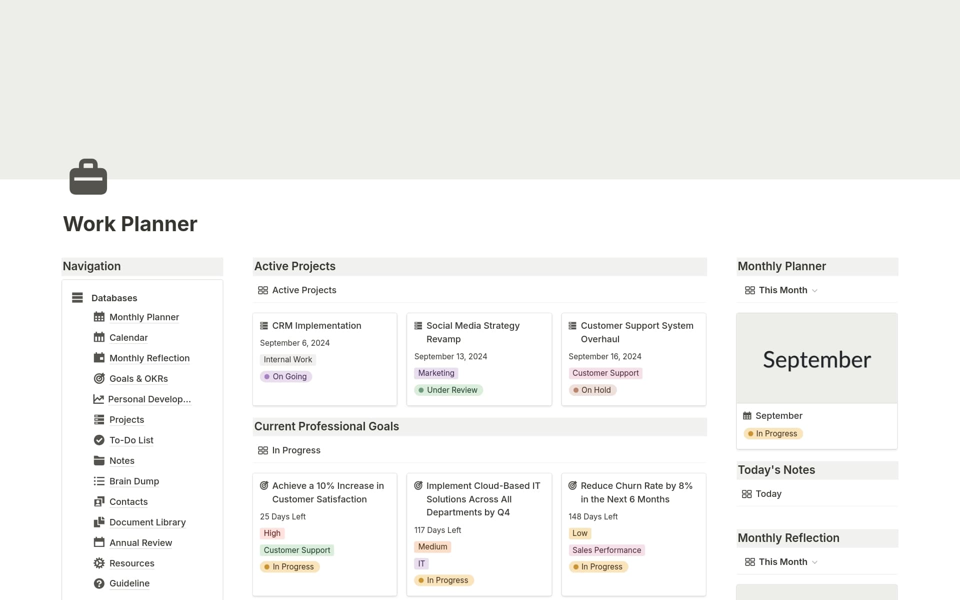Click the To-Do List checkmark icon
This screenshot has width=960, height=600.
click(99, 440)
